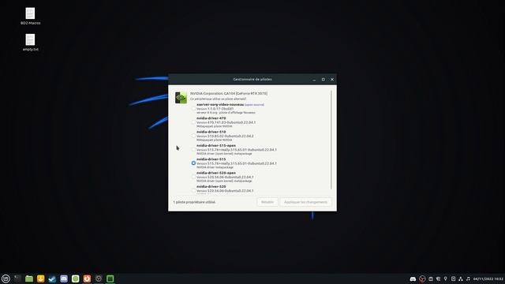Open the calendar from the date and time
This screenshot has width=505, height=284.
[488, 278]
